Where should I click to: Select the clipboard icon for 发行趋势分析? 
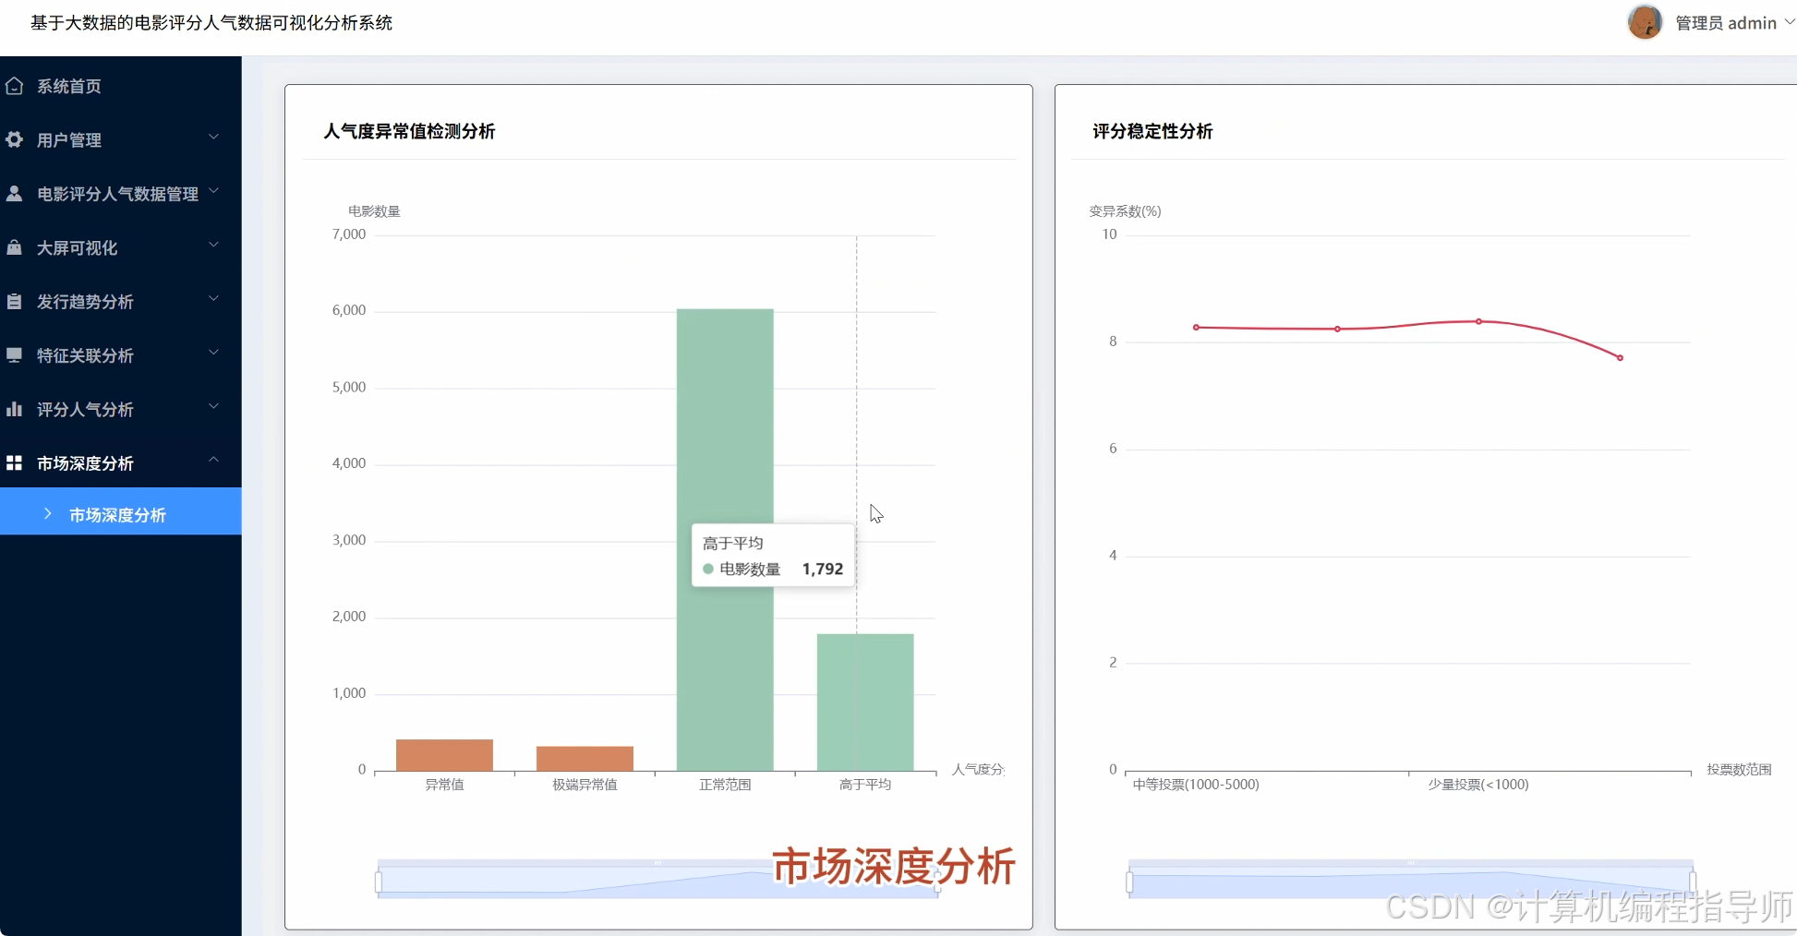pos(14,301)
